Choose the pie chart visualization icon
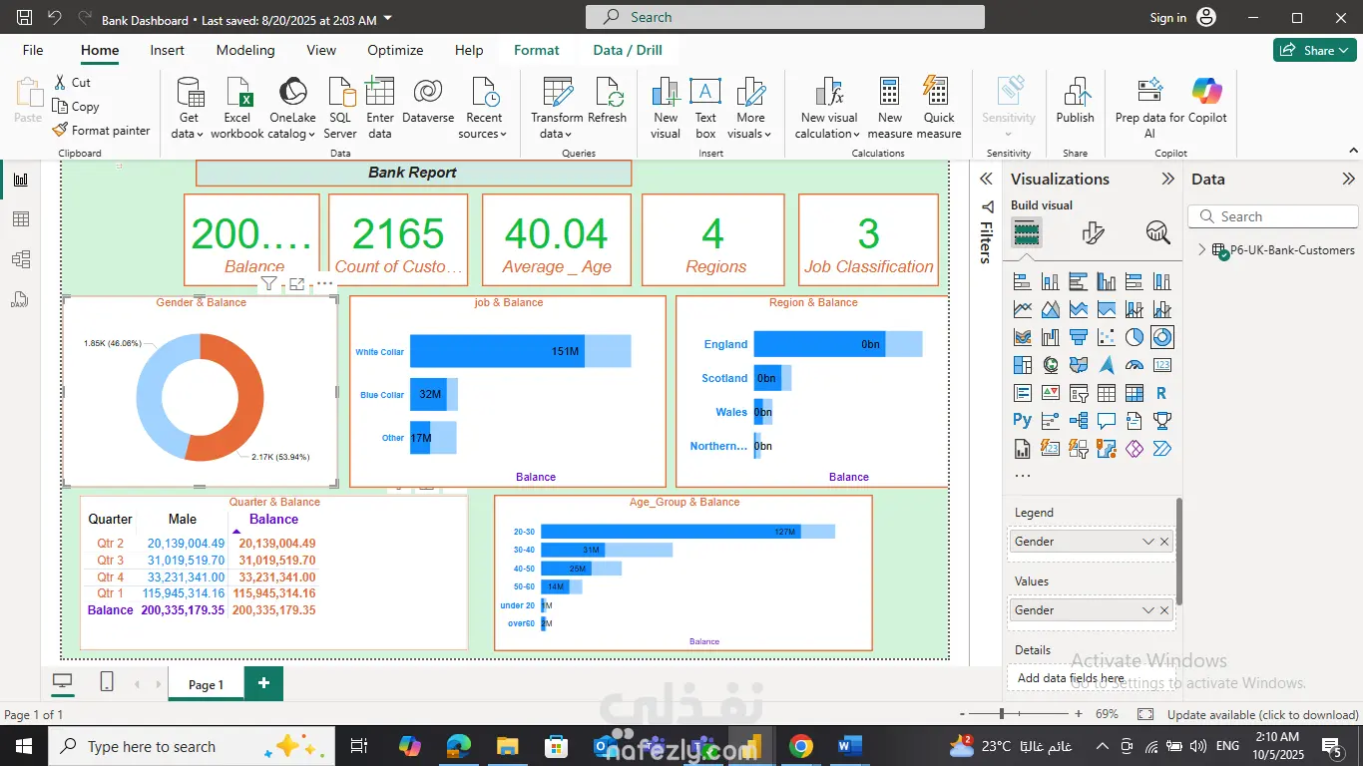Image resolution: width=1363 pixels, height=766 pixels. [1135, 337]
